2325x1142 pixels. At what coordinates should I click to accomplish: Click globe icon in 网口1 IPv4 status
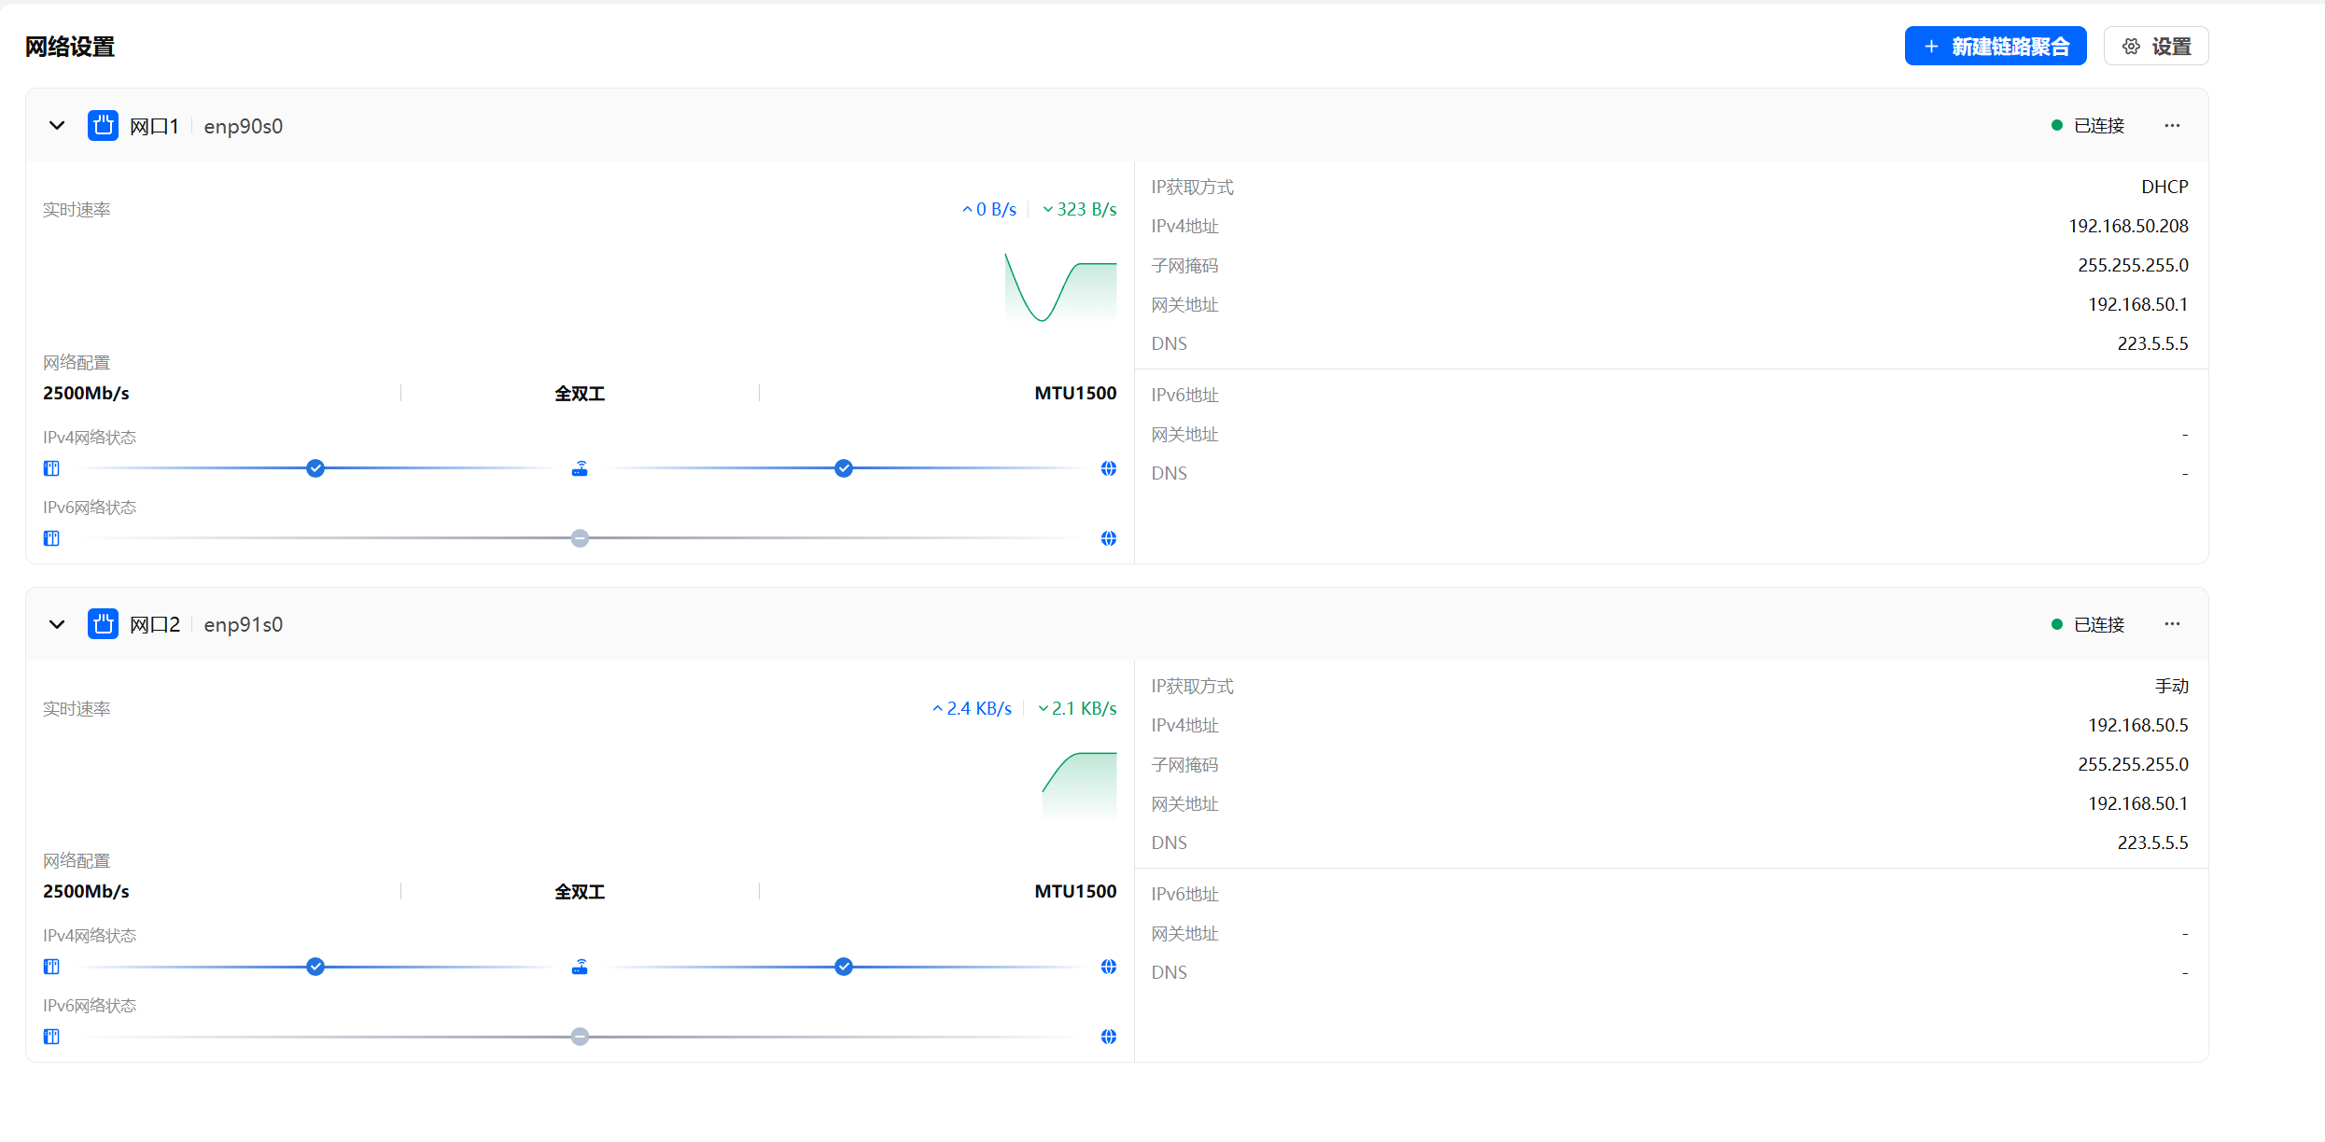coord(1108,468)
